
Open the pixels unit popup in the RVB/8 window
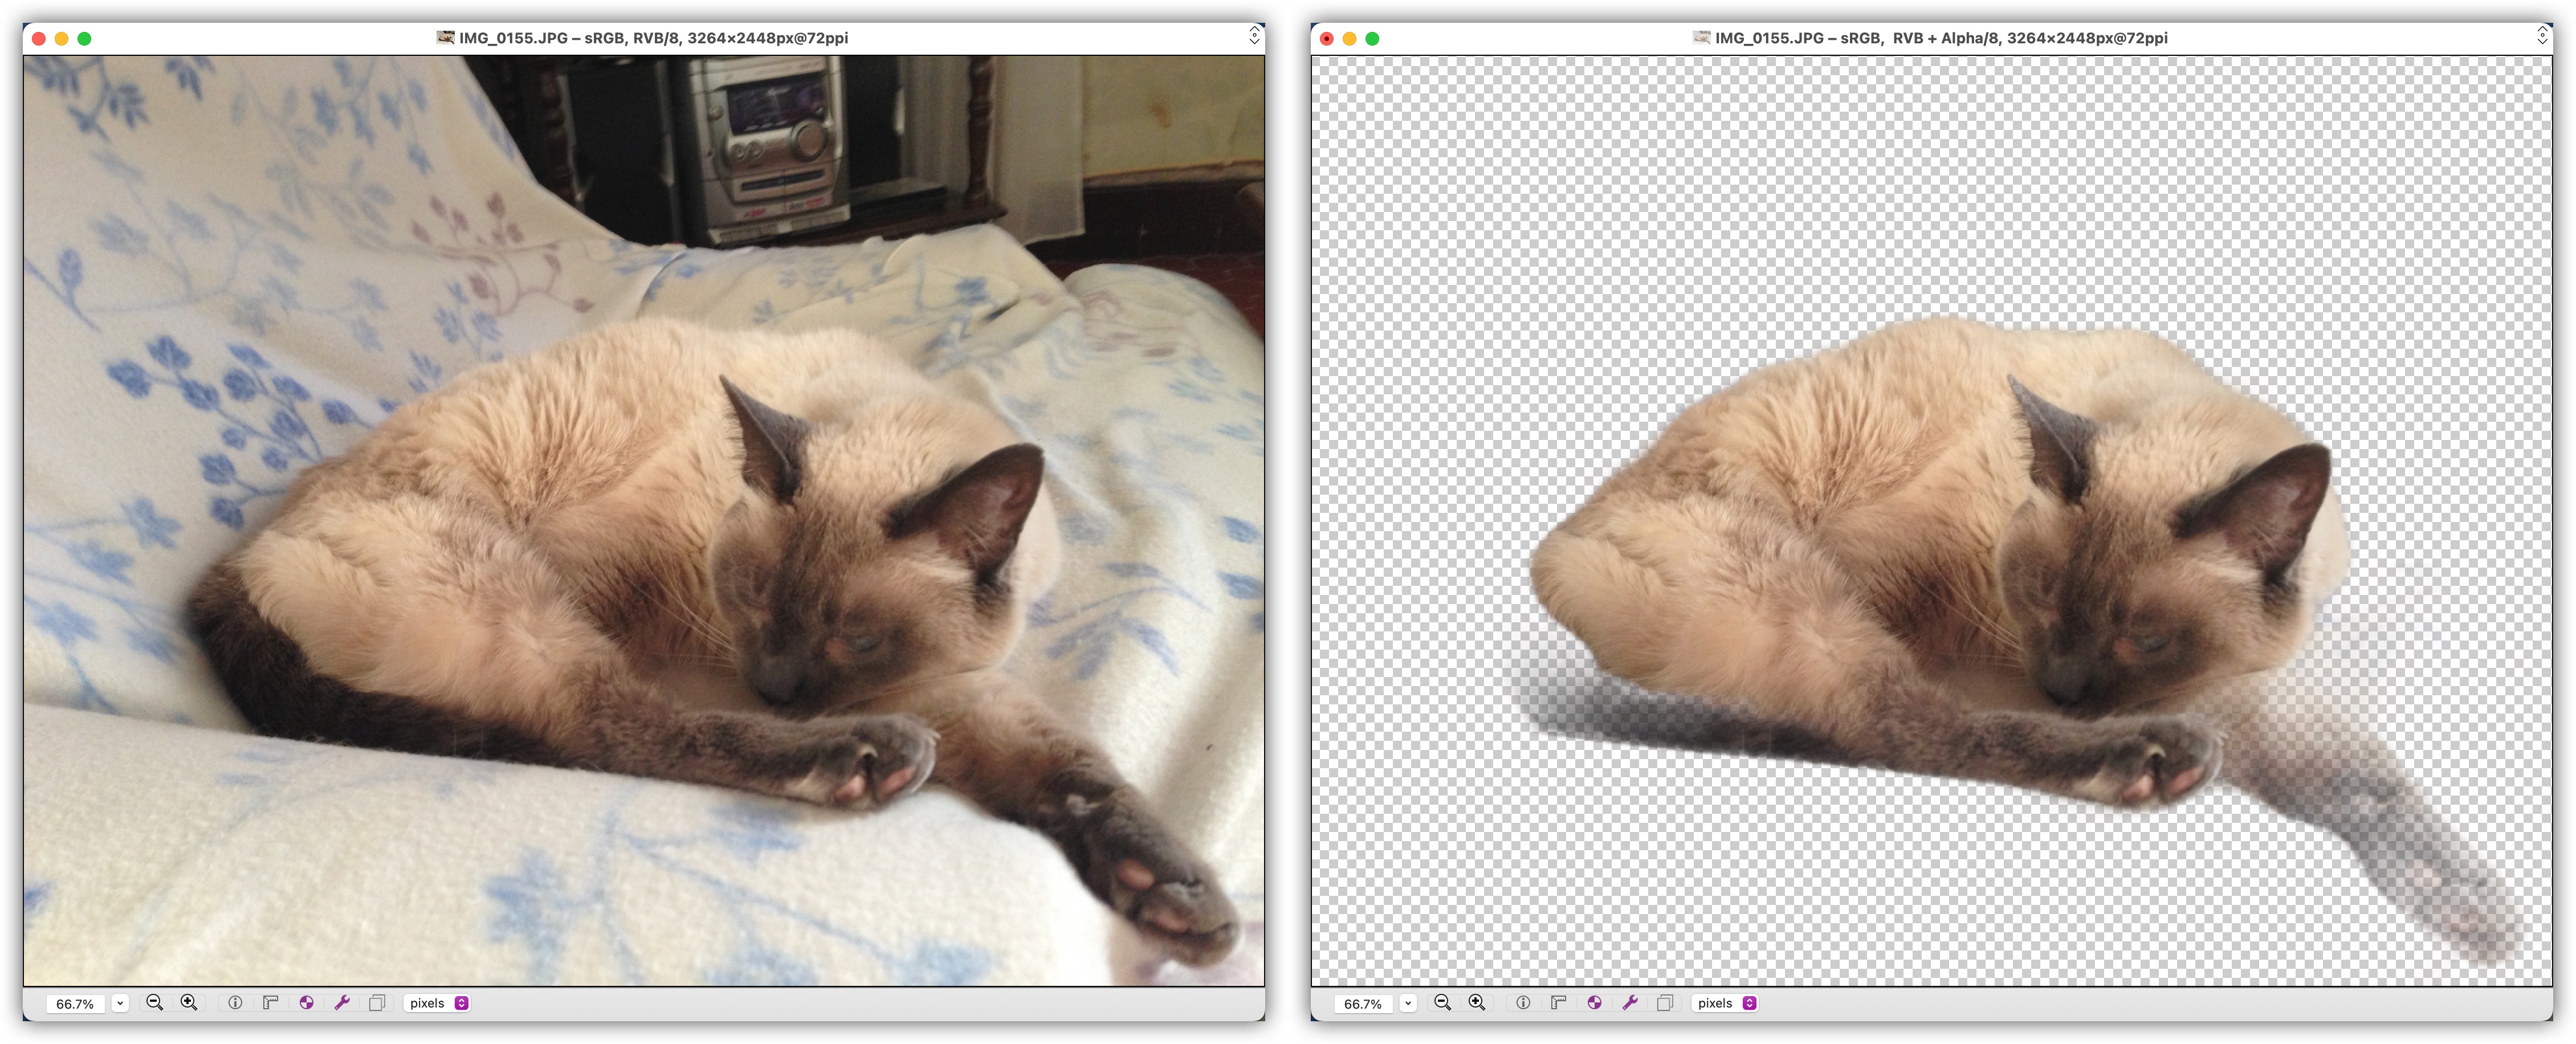[x=437, y=1003]
